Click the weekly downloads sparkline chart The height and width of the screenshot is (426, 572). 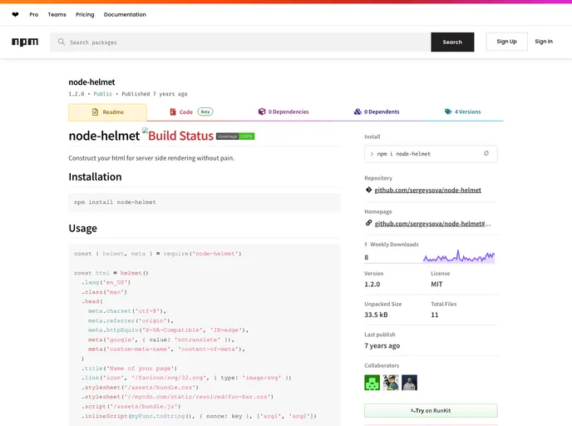[459, 256]
